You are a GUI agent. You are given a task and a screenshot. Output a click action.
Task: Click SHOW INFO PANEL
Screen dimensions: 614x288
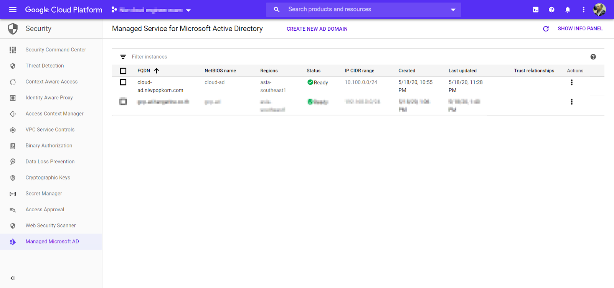coord(580,29)
